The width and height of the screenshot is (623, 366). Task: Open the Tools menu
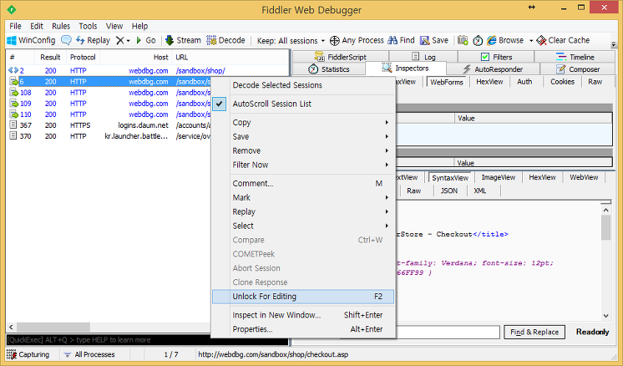[x=88, y=26]
